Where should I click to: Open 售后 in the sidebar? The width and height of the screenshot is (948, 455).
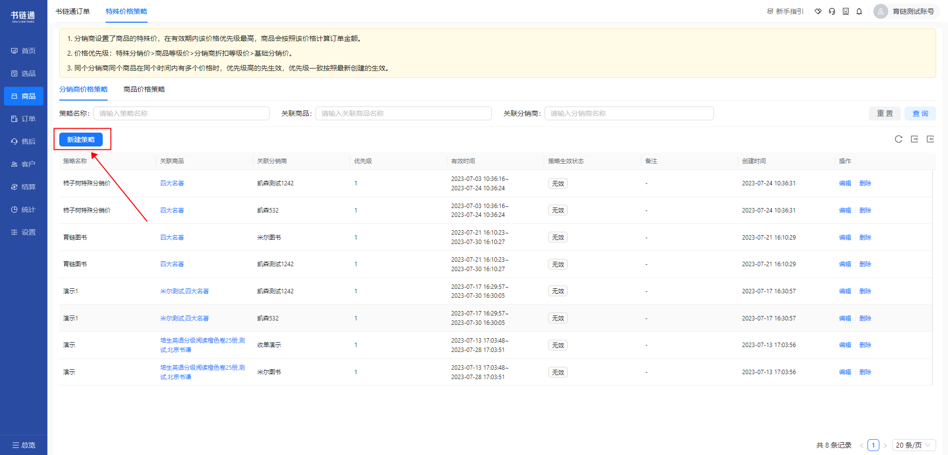point(23,141)
